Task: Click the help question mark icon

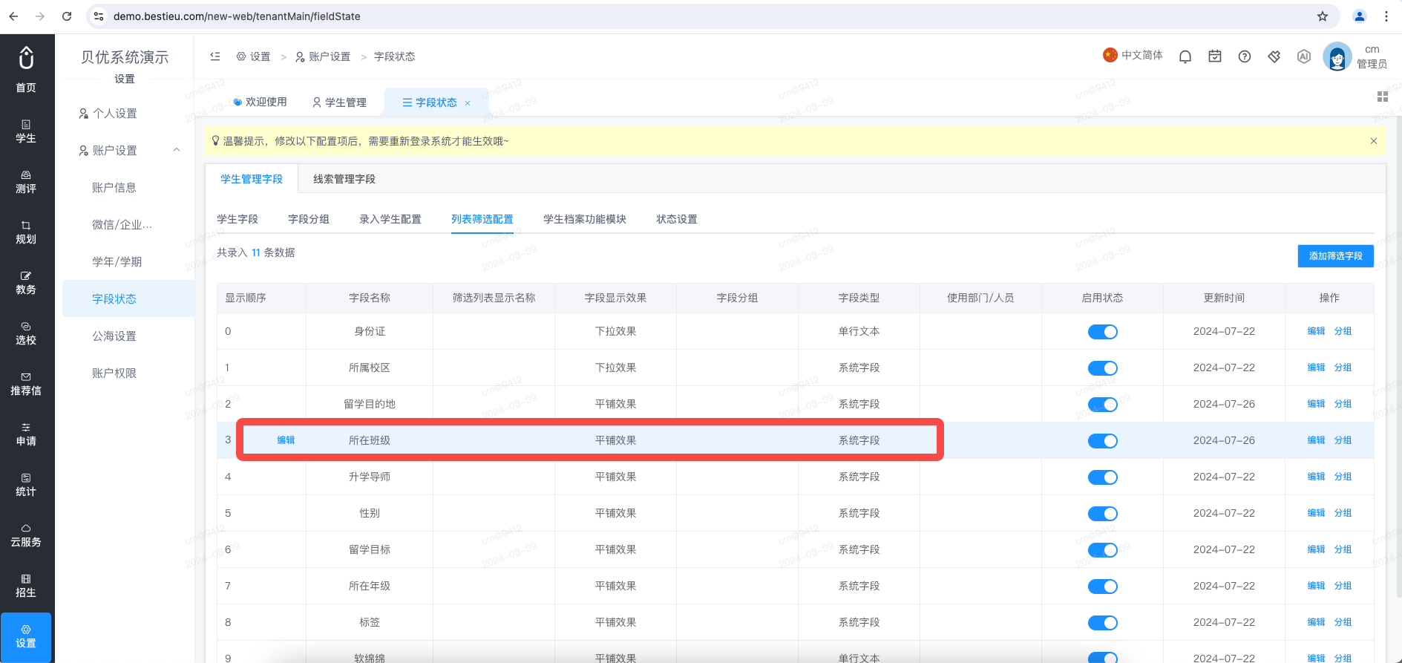Action: (1245, 56)
